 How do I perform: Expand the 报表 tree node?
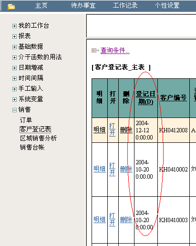[x=14, y=36]
